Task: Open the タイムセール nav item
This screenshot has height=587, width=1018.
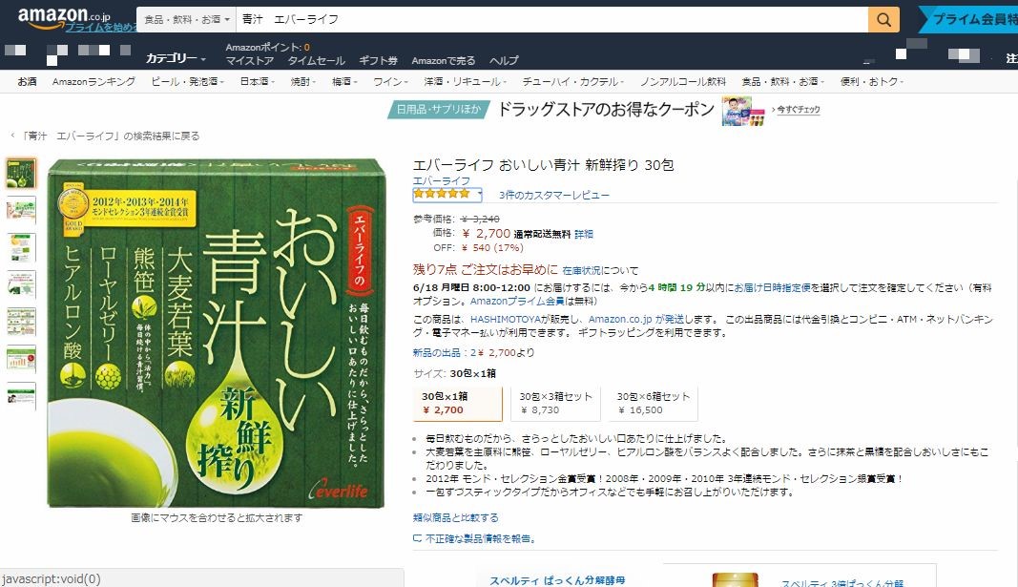Action: (316, 60)
